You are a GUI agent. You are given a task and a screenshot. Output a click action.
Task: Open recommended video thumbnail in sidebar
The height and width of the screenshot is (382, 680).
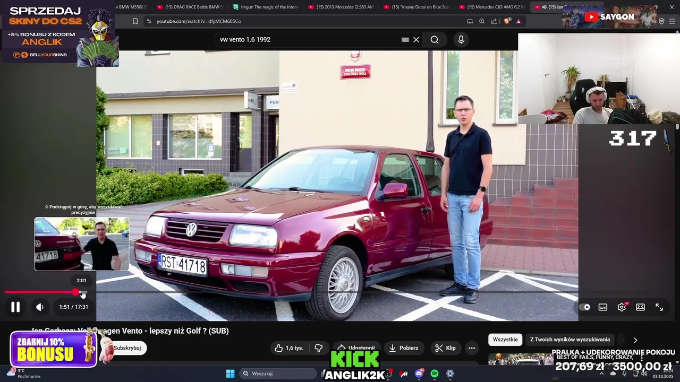tap(520, 359)
